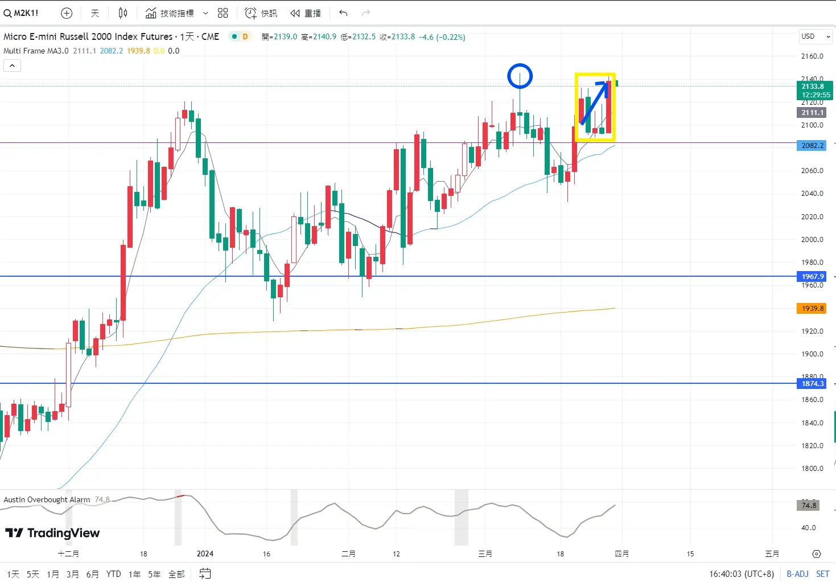
Task: Undo the last chart action
Action: pyautogui.click(x=343, y=13)
